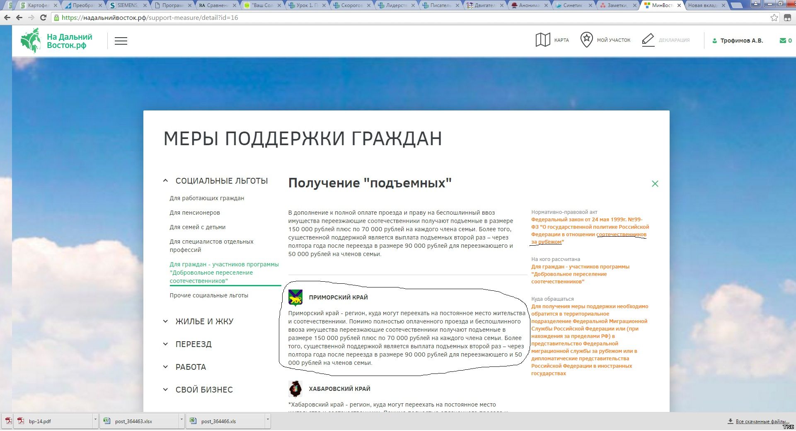Image resolution: width=796 pixels, height=431 pixels.
Task: Open post_364466.xls download
Action: click(225, 421)
